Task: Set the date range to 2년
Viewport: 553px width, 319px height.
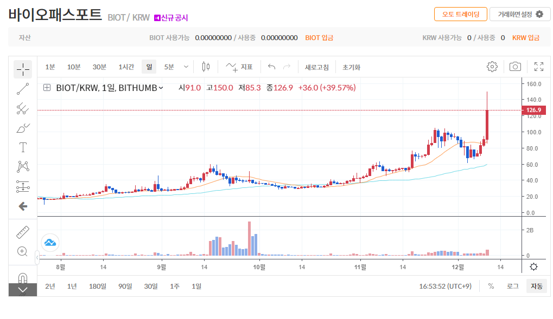Action: click(x=50, y=287)
